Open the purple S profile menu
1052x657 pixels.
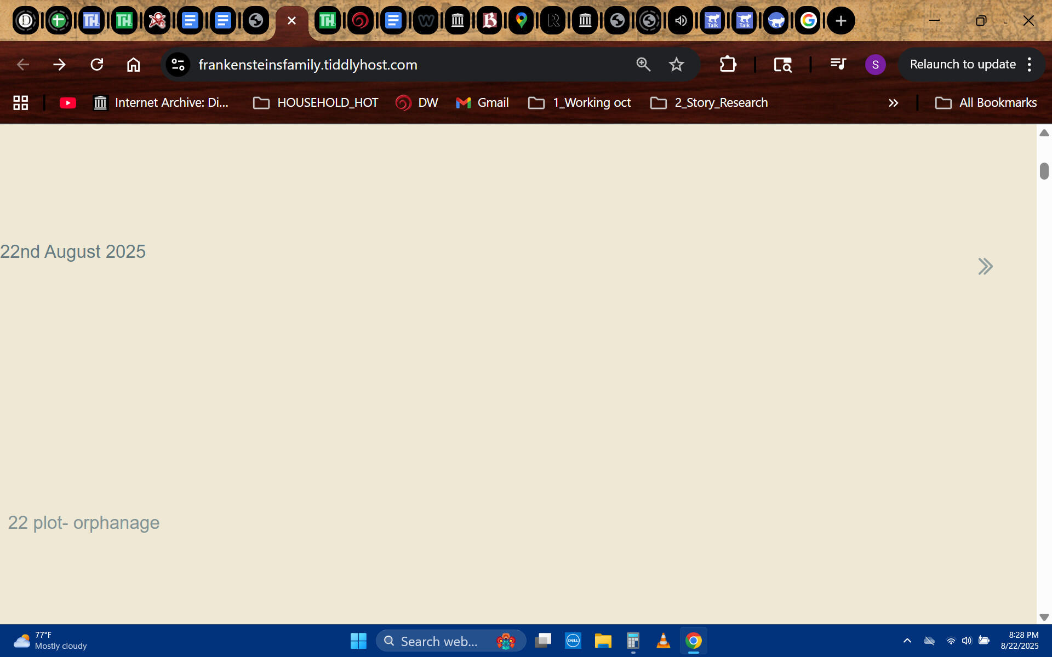click(875, 65)
